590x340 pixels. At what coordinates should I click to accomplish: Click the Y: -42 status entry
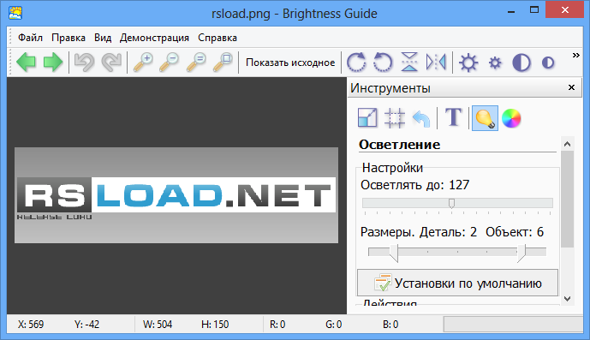[x=87, y=325]
